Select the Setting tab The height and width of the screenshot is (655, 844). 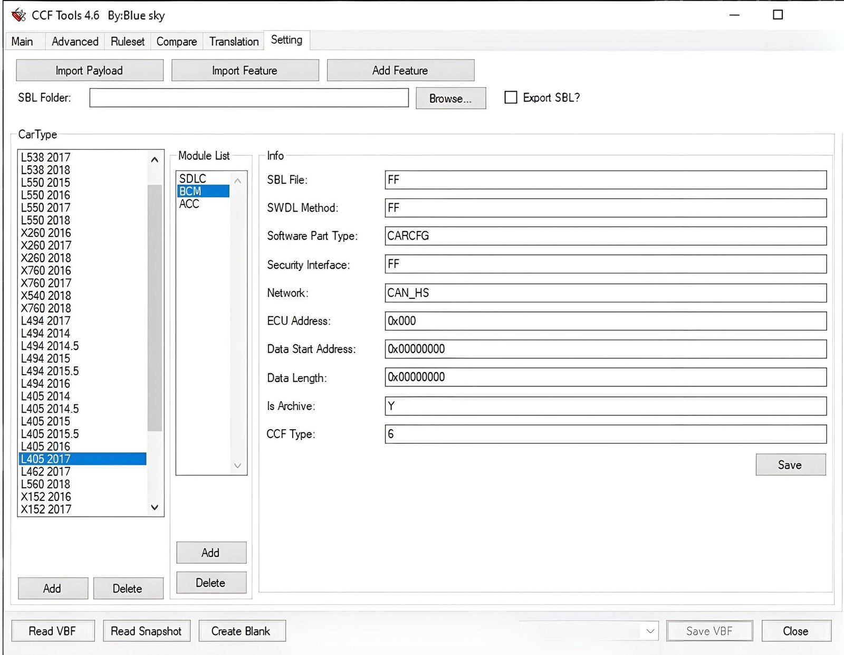point(286,40)
